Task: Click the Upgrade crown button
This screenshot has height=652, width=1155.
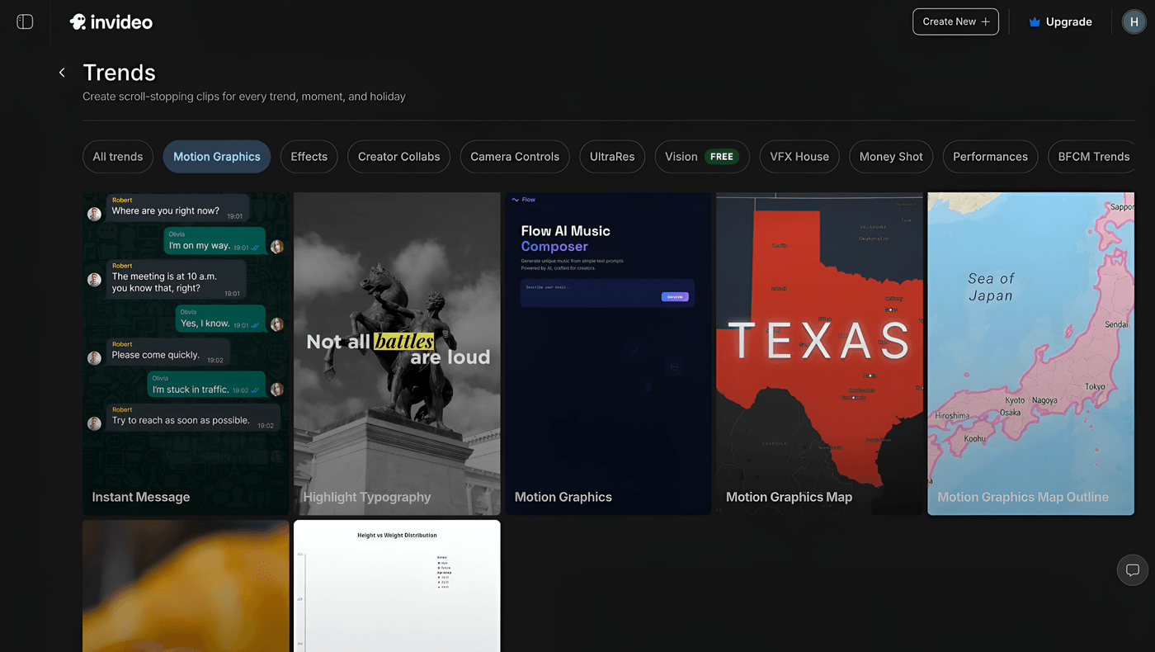Action: [x=1060, y=21]
